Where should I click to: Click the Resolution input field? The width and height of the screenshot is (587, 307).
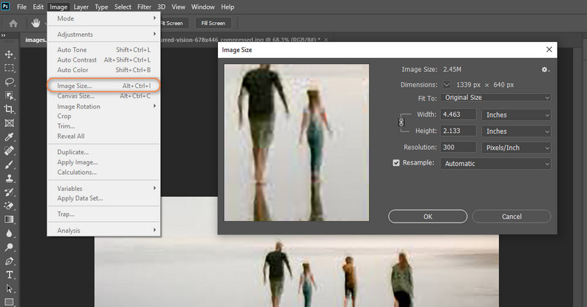(x=457, y=148)
